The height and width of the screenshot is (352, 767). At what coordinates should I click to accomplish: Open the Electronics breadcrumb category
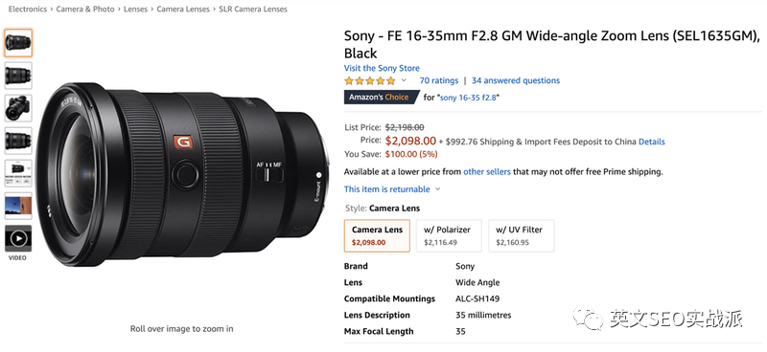pos(28,9)
